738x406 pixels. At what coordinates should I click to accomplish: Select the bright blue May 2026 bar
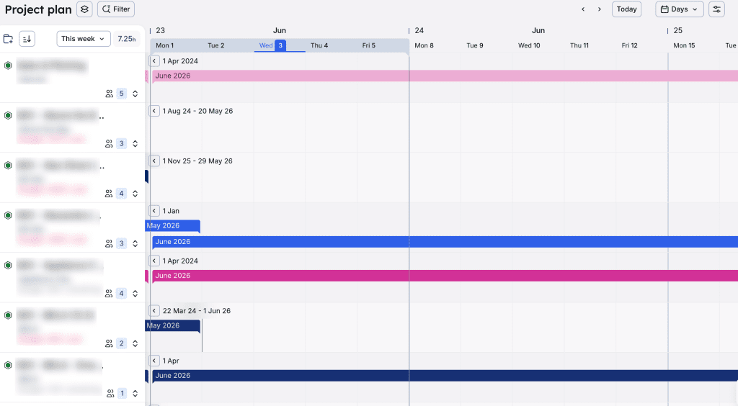173,225
